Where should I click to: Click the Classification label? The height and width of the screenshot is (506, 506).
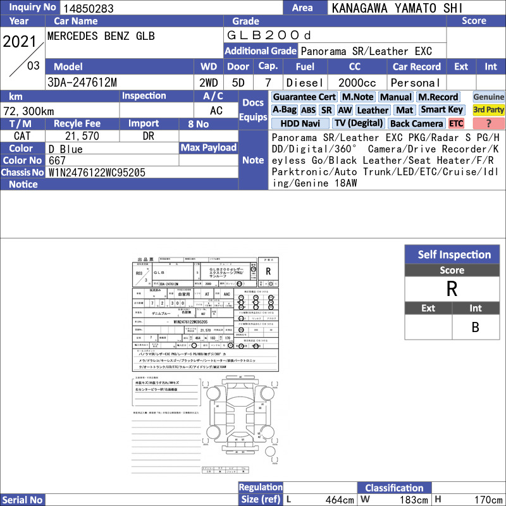[x=394, y=488]
